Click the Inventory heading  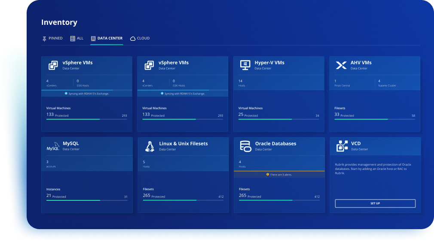pos(59,22)
